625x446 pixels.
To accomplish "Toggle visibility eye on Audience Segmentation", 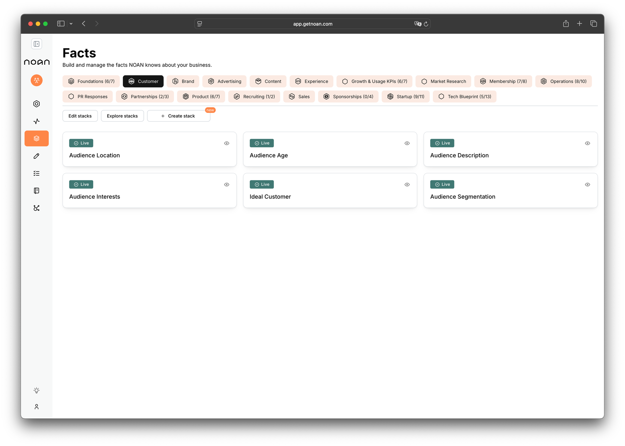I will 587,184.
